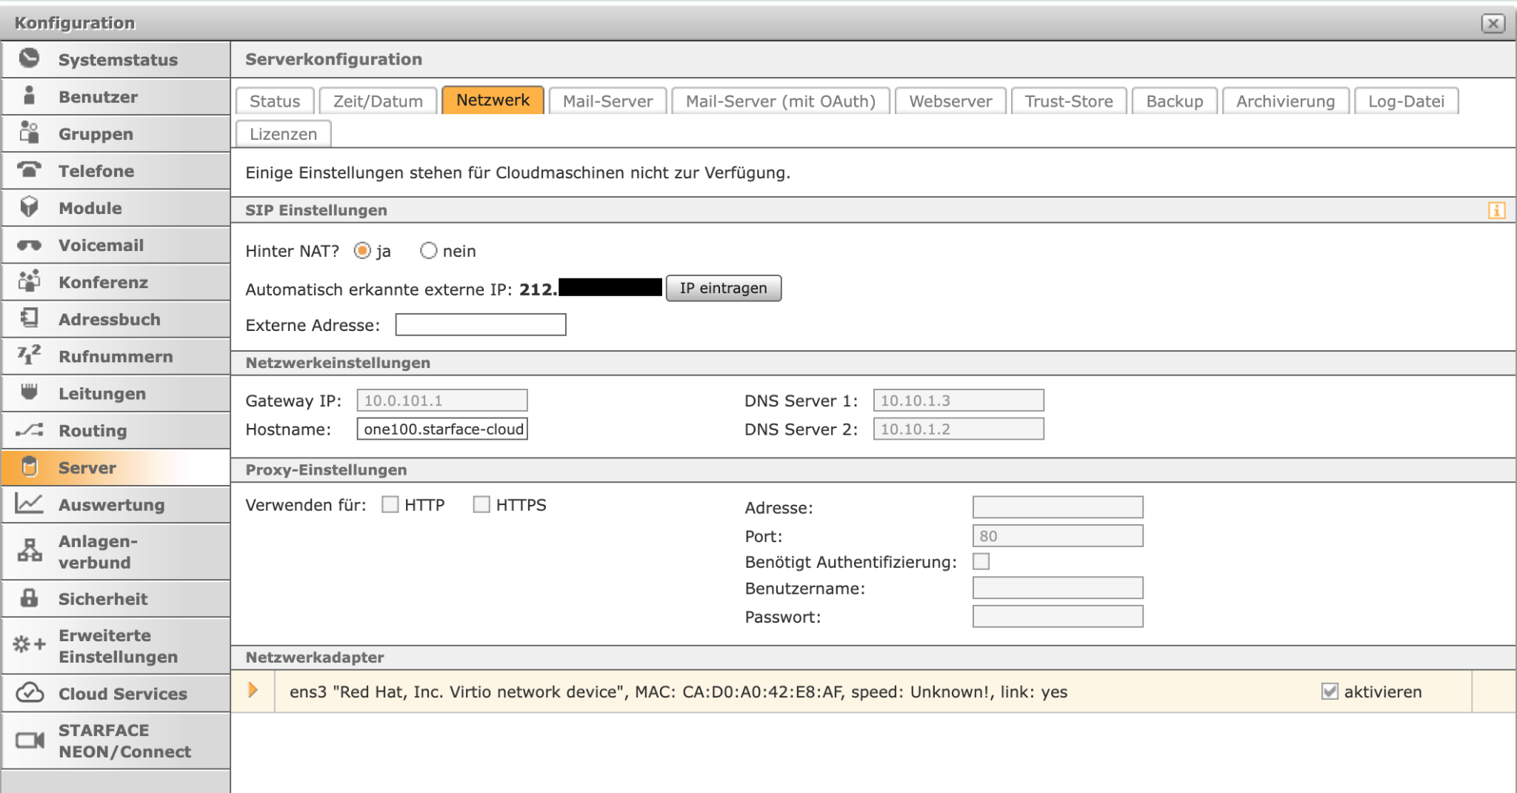The height and width of the screenshot is (793, 1517).
Task: Click the ens3 adapter description text
Action: [679, 692]
